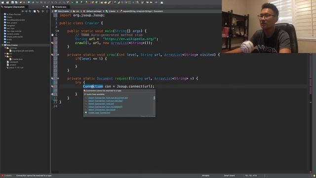Maximize the Navigator panel
316x178 pixels.
(47, 7)
